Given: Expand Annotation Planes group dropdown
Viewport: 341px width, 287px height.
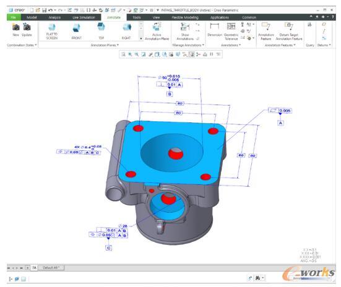Looking at the screenshot, I should click(105, 45).
